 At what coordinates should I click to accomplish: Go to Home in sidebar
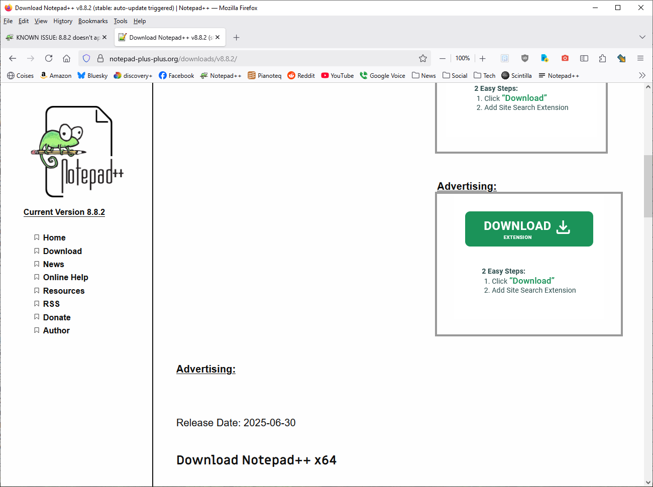tap(54, 237)
